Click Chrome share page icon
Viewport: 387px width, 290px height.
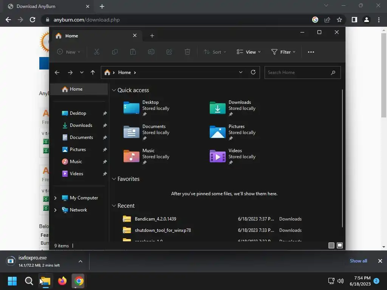click(x=327, y=20)
